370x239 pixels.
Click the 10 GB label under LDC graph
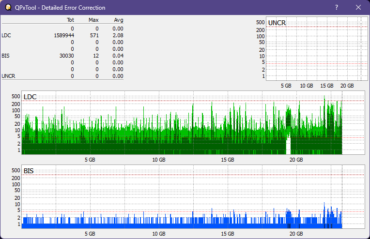pos(159,160)
